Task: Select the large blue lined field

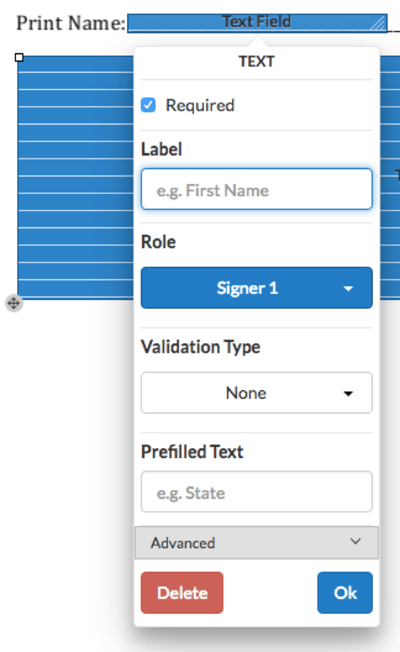Action: click(x=74, y=178)
